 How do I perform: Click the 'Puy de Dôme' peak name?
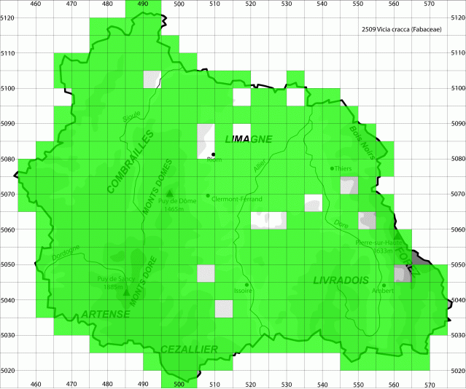click(x=177, y=201)
